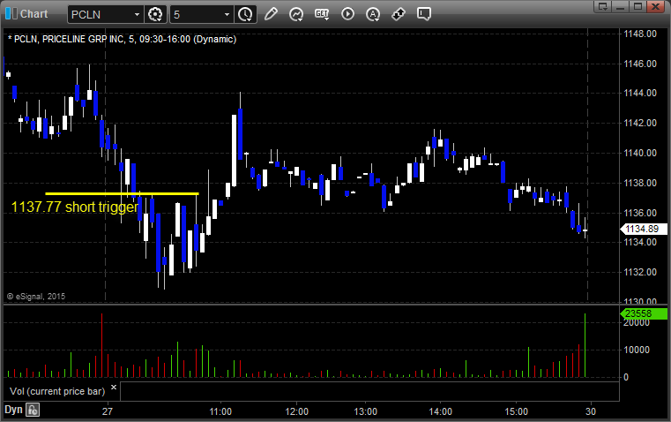The width and height of the screenshot is (671, 422).
Task: Click the current price marker 1134.89
Action: (643, 230)
